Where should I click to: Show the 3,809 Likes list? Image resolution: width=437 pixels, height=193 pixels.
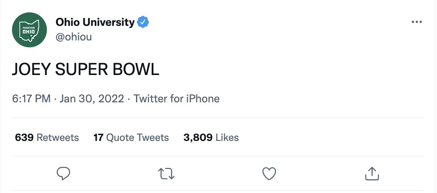(211, 137)
